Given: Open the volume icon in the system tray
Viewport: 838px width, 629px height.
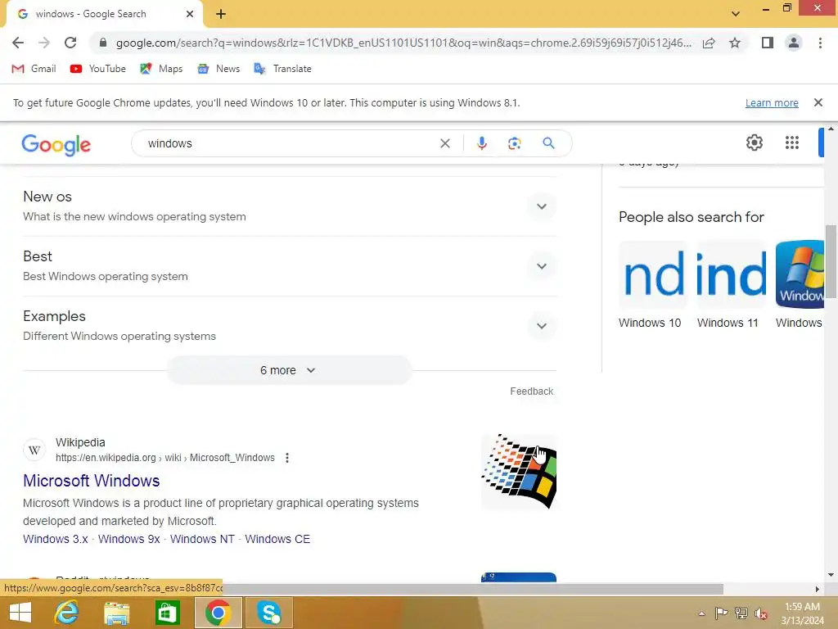Looking at the screenshot, I should pos(761,613).
